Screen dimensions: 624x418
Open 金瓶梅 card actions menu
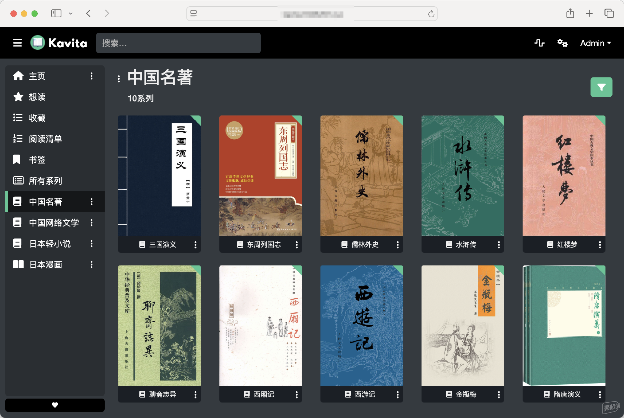(499, 395)
